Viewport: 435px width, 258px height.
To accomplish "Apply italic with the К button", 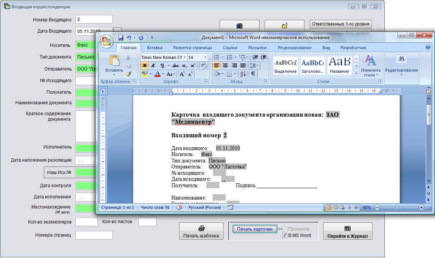I will [153, 66].
